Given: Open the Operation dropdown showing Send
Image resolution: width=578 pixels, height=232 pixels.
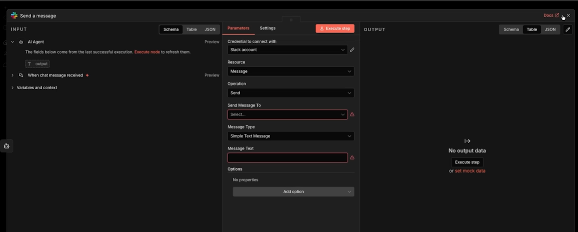Looking at the screenshot, I should pos(291,93).
